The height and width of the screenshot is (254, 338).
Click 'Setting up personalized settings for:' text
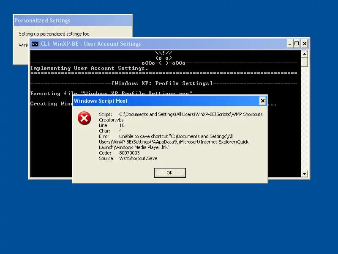point(54,34)
